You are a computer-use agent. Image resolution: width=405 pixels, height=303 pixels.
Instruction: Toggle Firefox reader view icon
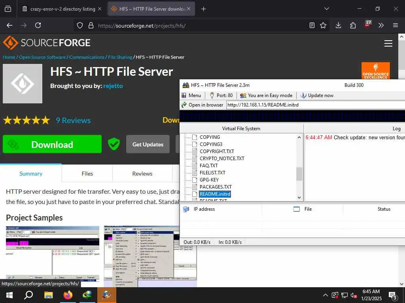click(x=312, y=25)
